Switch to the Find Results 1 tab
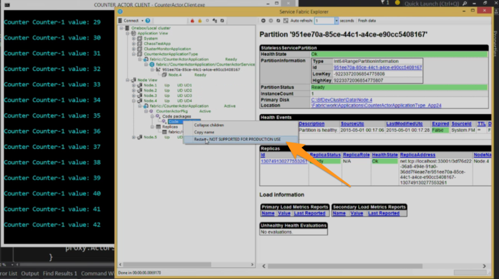Viewport: 499px width, 279px height. (60, 273)
